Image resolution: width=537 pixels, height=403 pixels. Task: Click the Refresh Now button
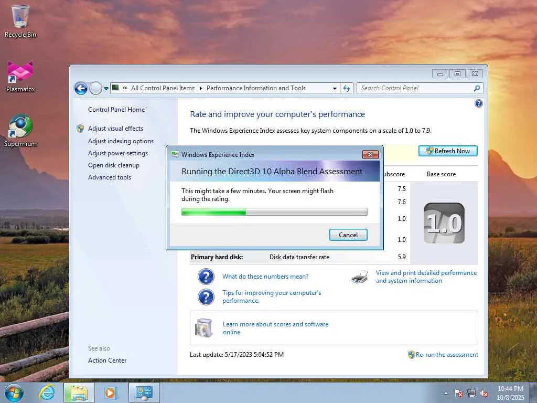coord(448,151)
